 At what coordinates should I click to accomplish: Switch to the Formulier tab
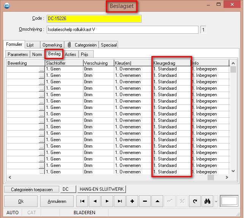point(14,44)
